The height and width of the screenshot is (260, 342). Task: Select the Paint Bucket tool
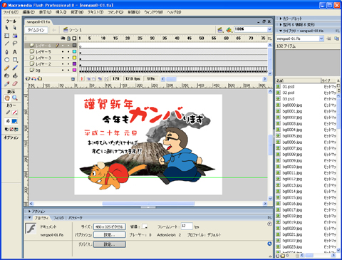click(x=15, y=76)
